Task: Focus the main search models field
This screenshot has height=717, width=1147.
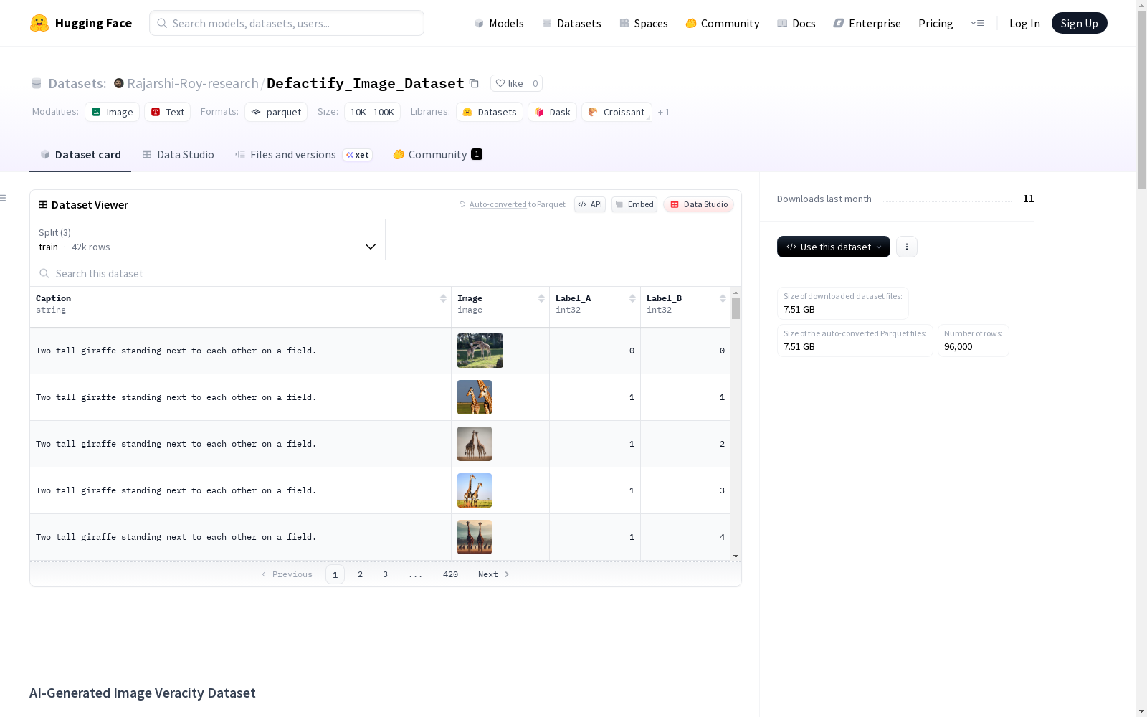Action: [287, 23]
